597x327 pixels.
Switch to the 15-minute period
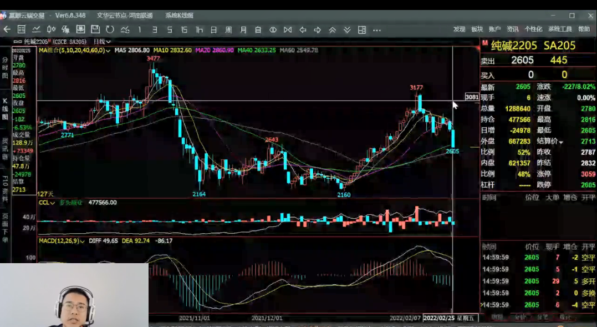tap(184, 29)
